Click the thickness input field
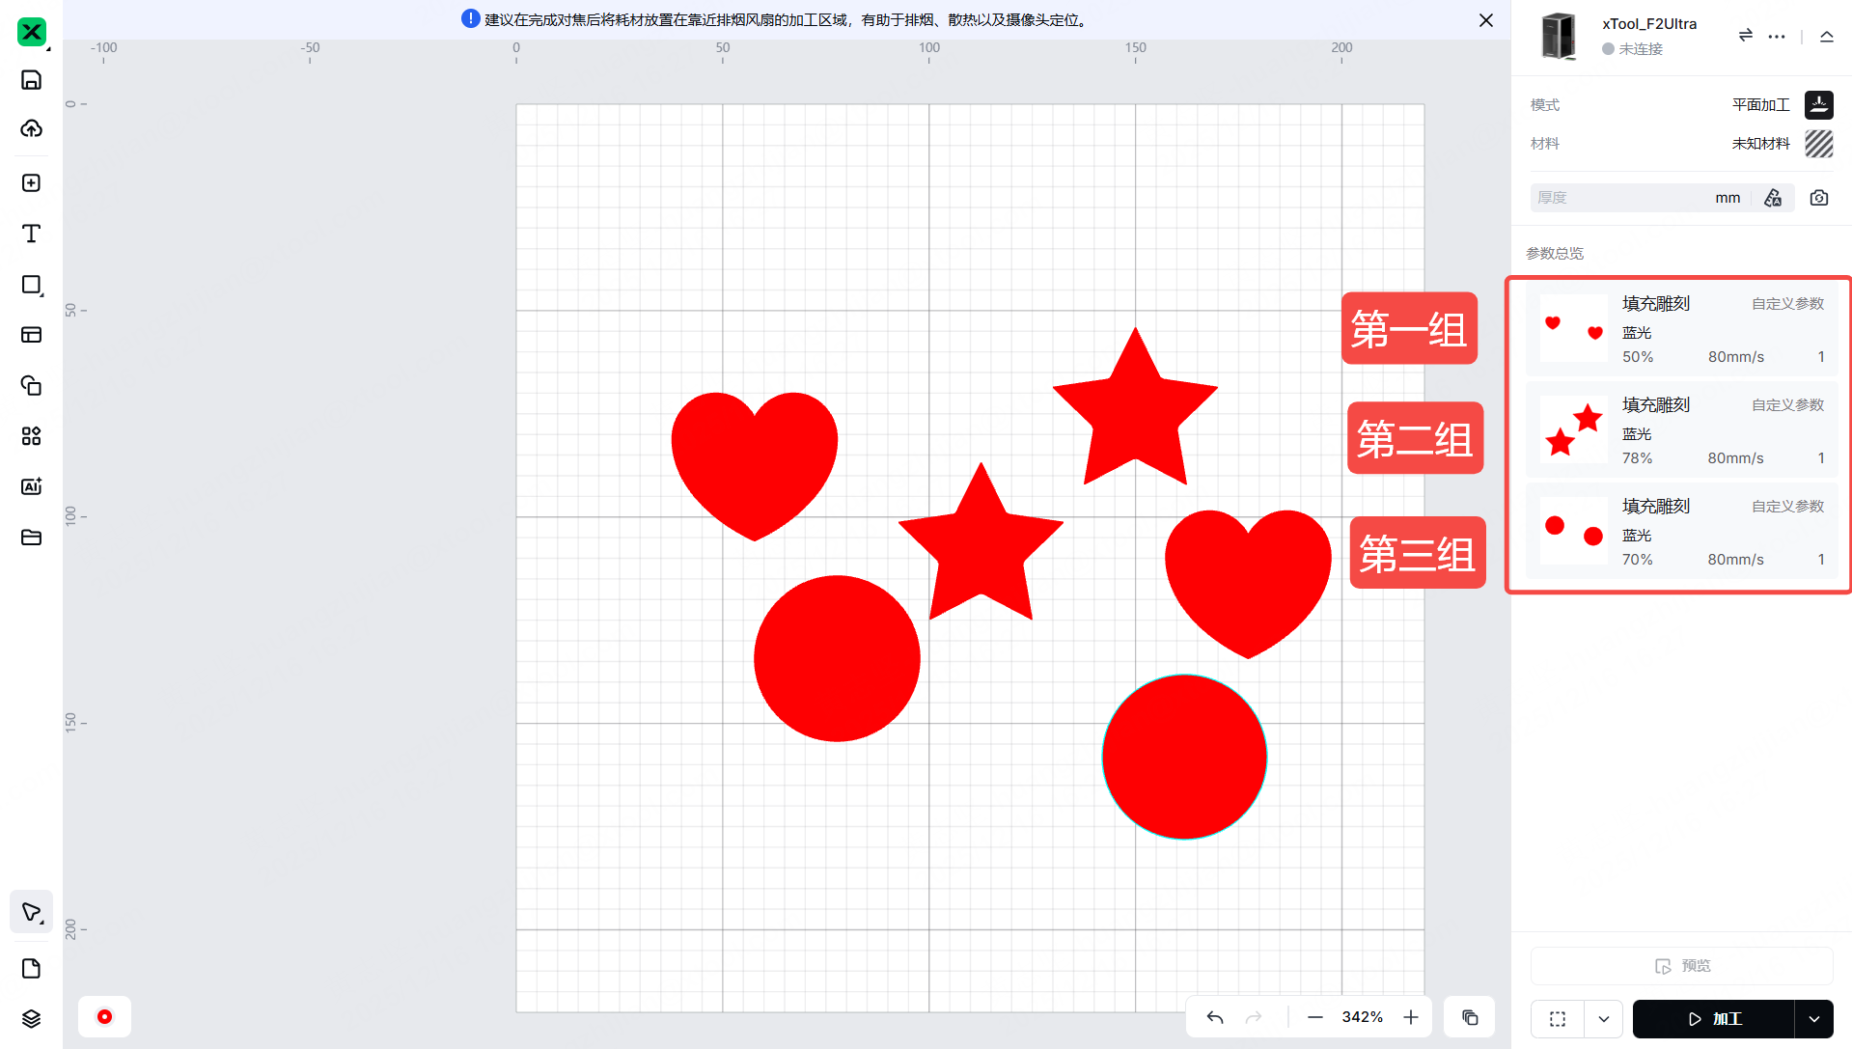 (x=1621, y=198)
